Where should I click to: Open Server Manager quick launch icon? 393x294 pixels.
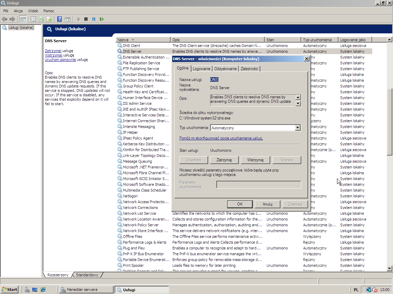pos(27,290)
